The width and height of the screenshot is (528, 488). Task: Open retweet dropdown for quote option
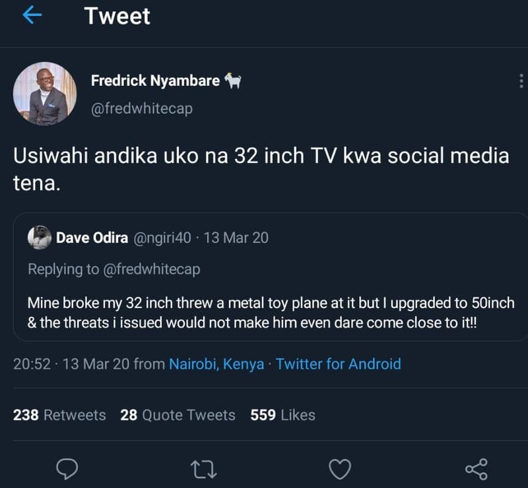(204, 470)
